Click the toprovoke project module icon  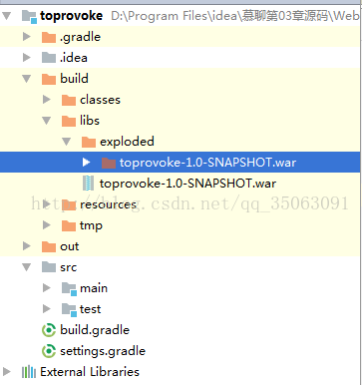pyautogui.click(x=29, y=16)
